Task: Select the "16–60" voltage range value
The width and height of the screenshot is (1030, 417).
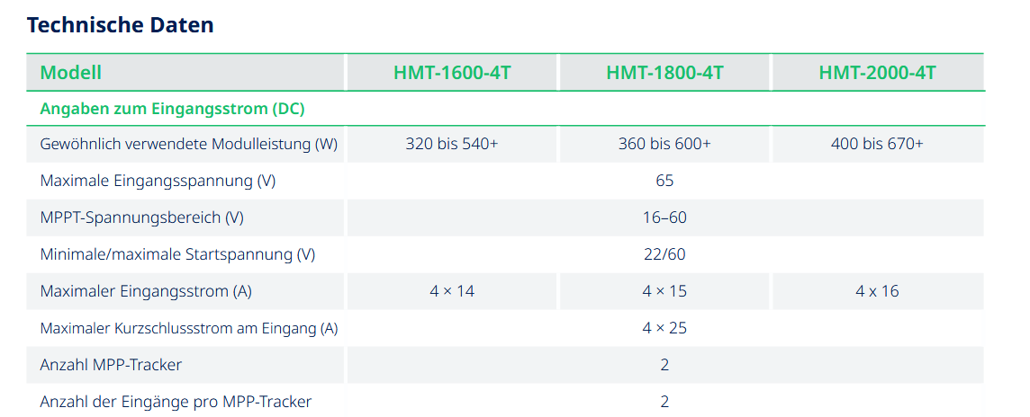Action: coord(664,217)
